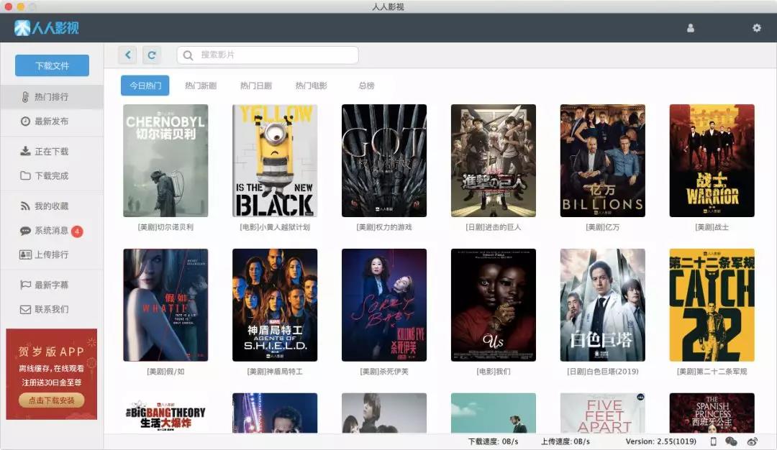
Task: Click the [美剧]第二十二条军规 title link
Action: coord(712,372)
